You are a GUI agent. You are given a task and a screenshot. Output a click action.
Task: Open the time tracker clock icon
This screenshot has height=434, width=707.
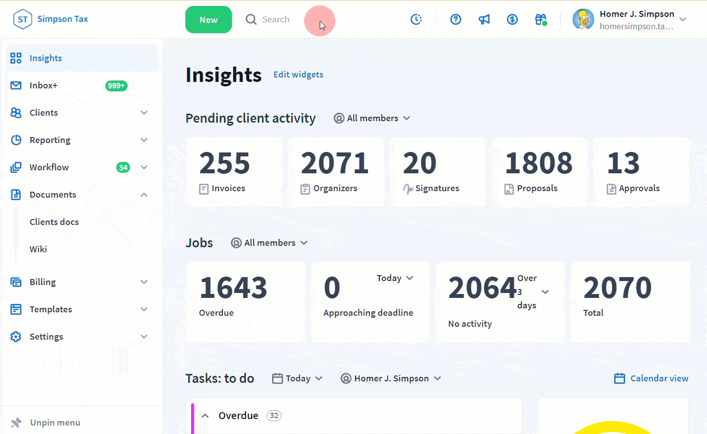(416, 19)
